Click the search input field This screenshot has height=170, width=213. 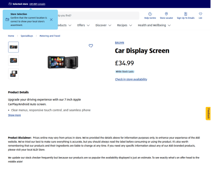click(x=98, y=16)
